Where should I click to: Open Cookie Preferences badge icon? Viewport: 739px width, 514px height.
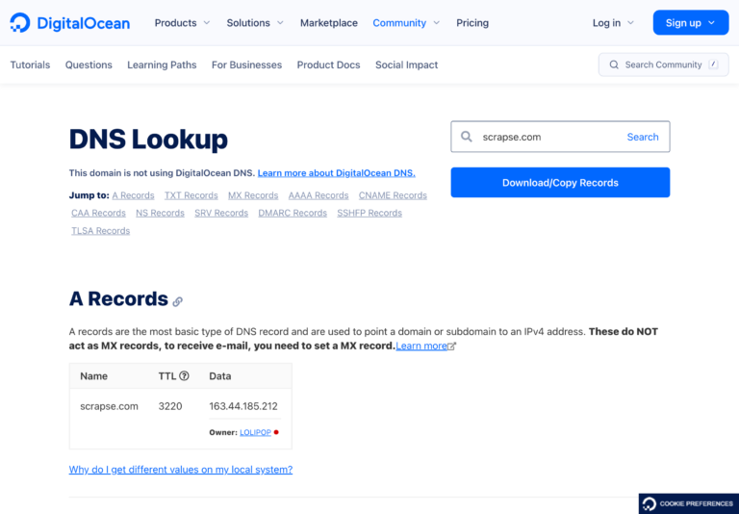point(650,504)
